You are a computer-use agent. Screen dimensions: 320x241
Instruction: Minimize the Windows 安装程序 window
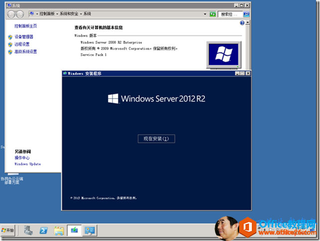237,73
